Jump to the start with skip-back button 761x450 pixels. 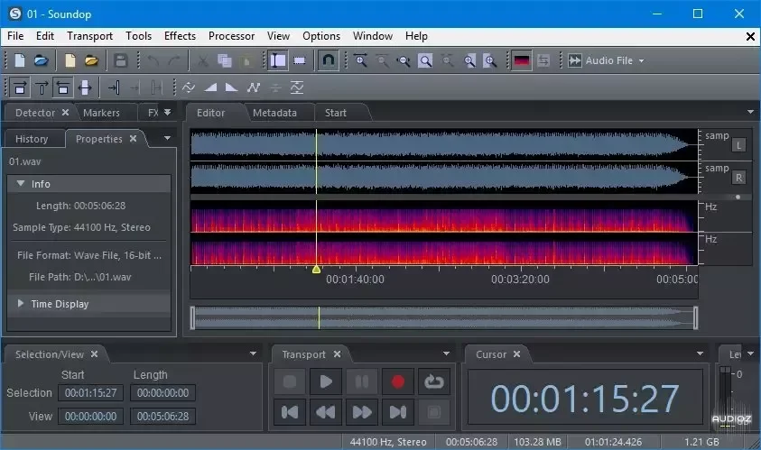click(290, 412)
